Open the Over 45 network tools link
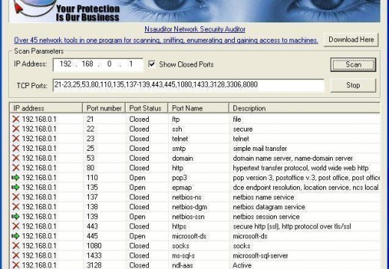Screen dimensions: 389x269 click(x=166, y=40)
